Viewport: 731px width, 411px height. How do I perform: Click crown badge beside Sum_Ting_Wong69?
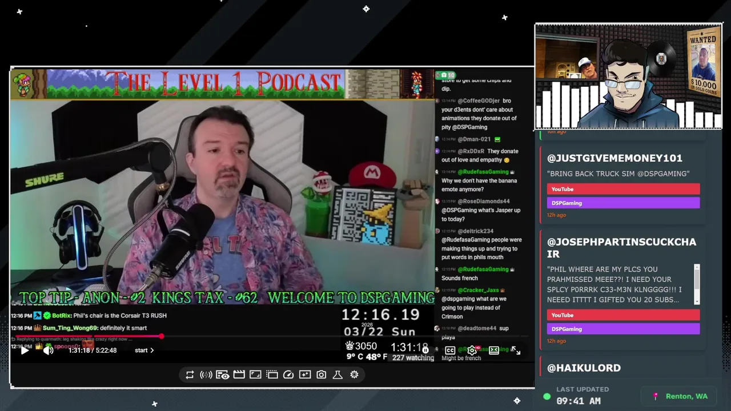[37, 328]
